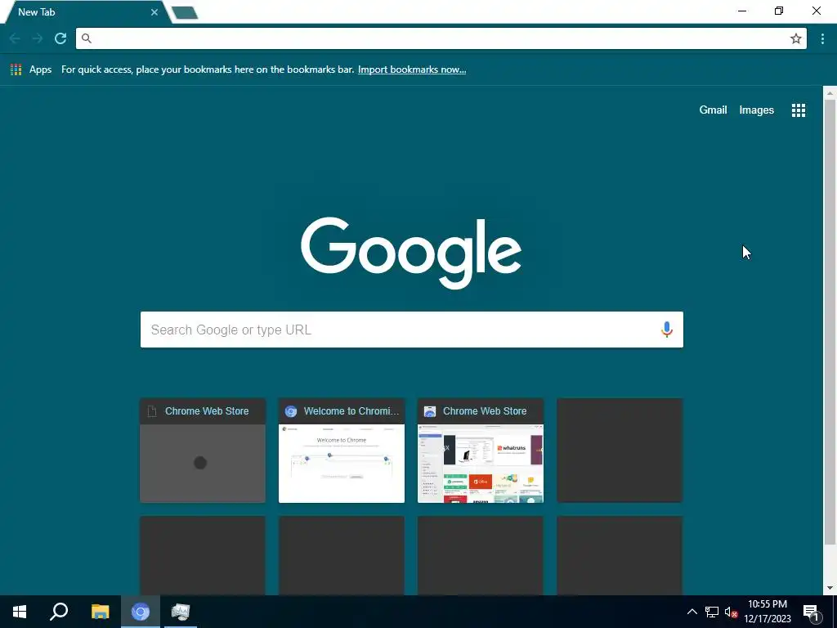
Task: Click the magnifier icon in the address bar
Action: click(87, 38)
